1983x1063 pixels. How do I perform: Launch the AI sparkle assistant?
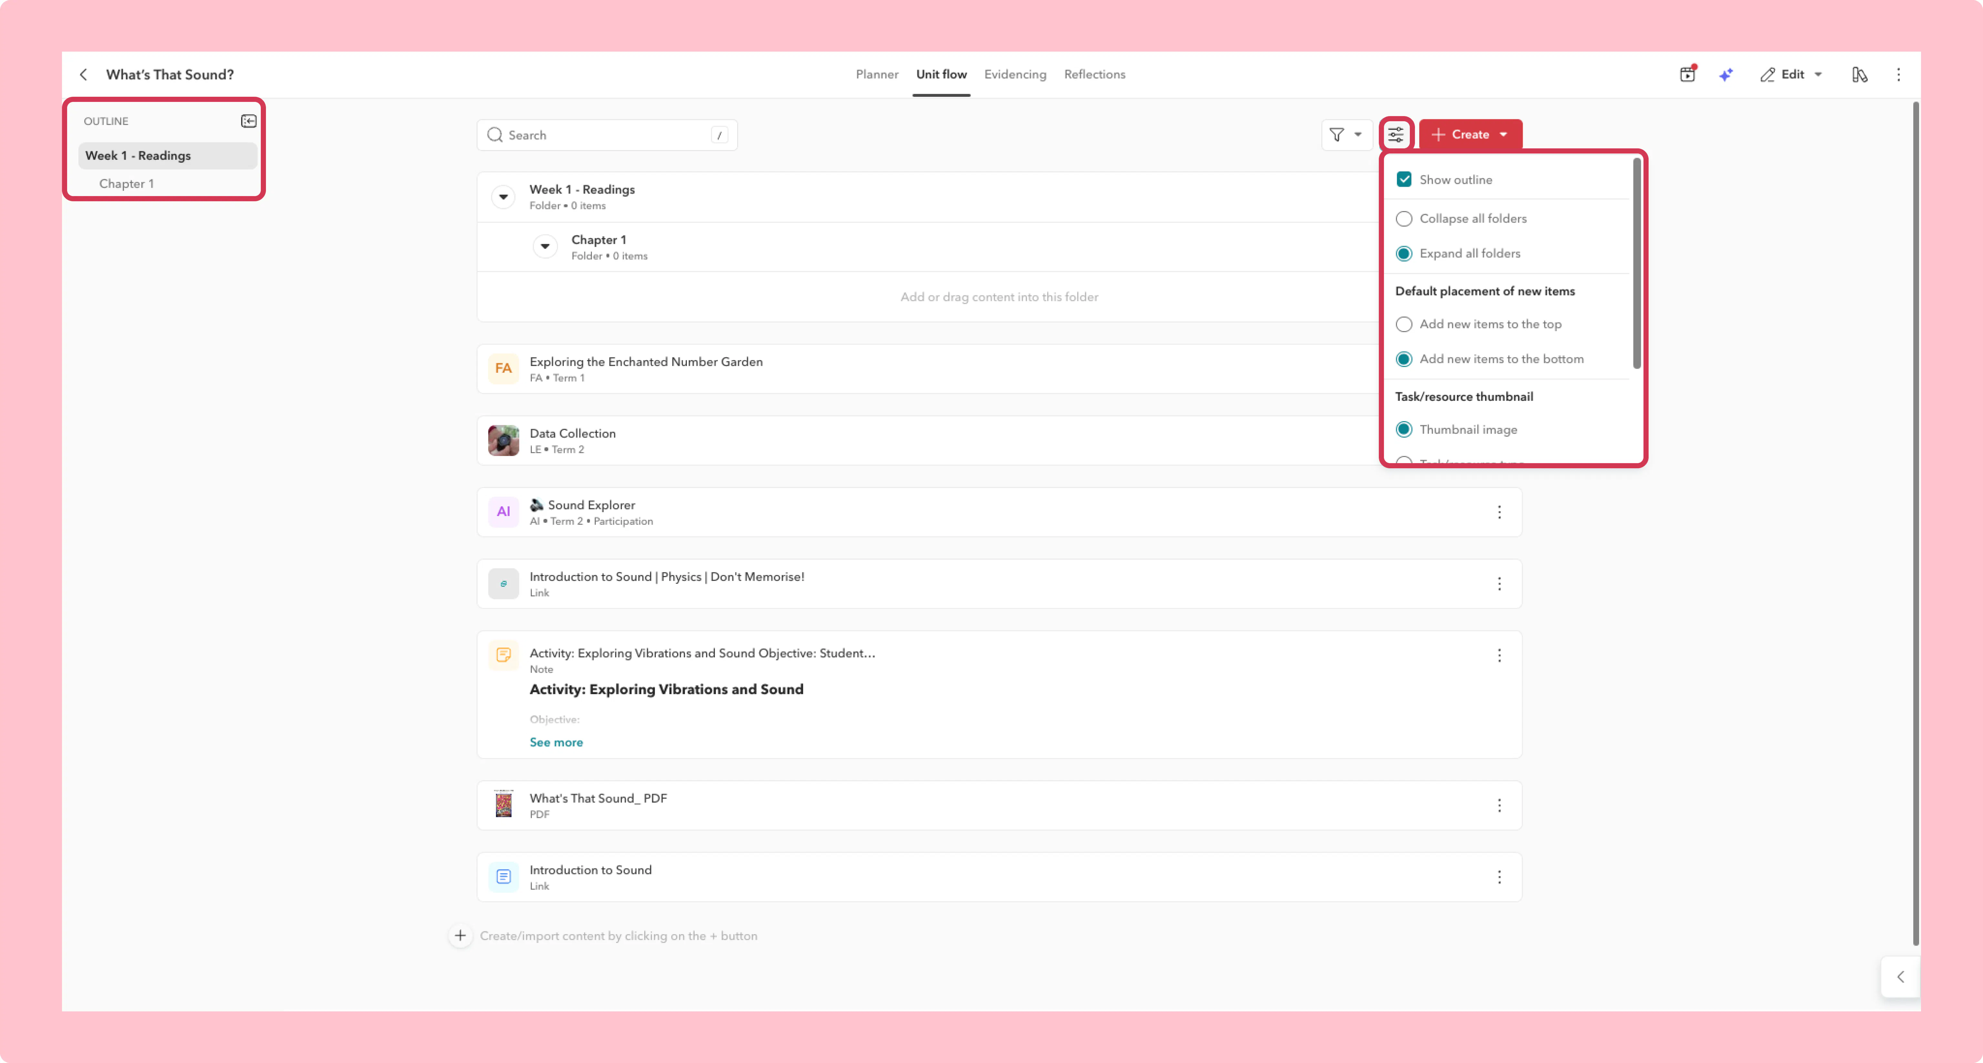1726,75
